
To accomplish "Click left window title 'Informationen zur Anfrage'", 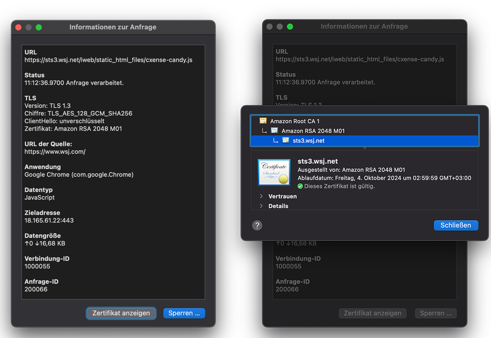I will [113, 27].
